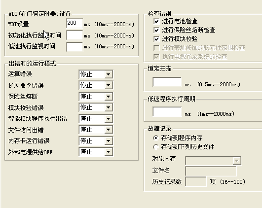262x208 pixels.
Task: Click the 历史记录数 input field
Action: 196,181
